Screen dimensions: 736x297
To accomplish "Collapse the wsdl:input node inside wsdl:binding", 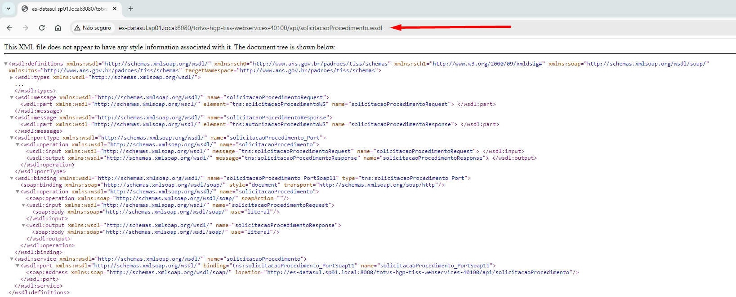I will click(23, 205).
